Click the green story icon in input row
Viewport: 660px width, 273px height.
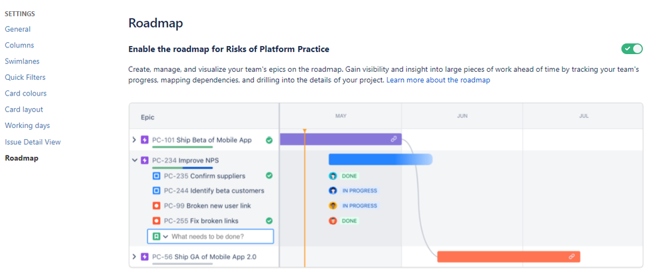(x=157, y=237)
